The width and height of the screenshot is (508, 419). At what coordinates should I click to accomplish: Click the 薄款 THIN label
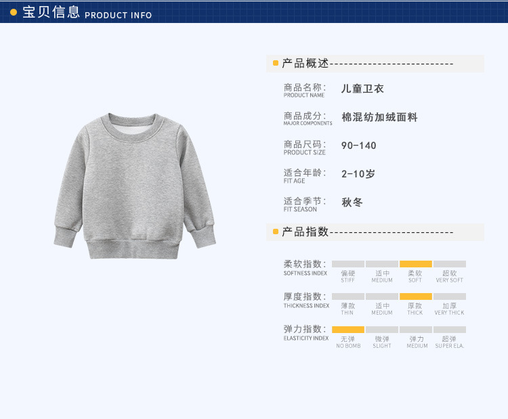347,309
